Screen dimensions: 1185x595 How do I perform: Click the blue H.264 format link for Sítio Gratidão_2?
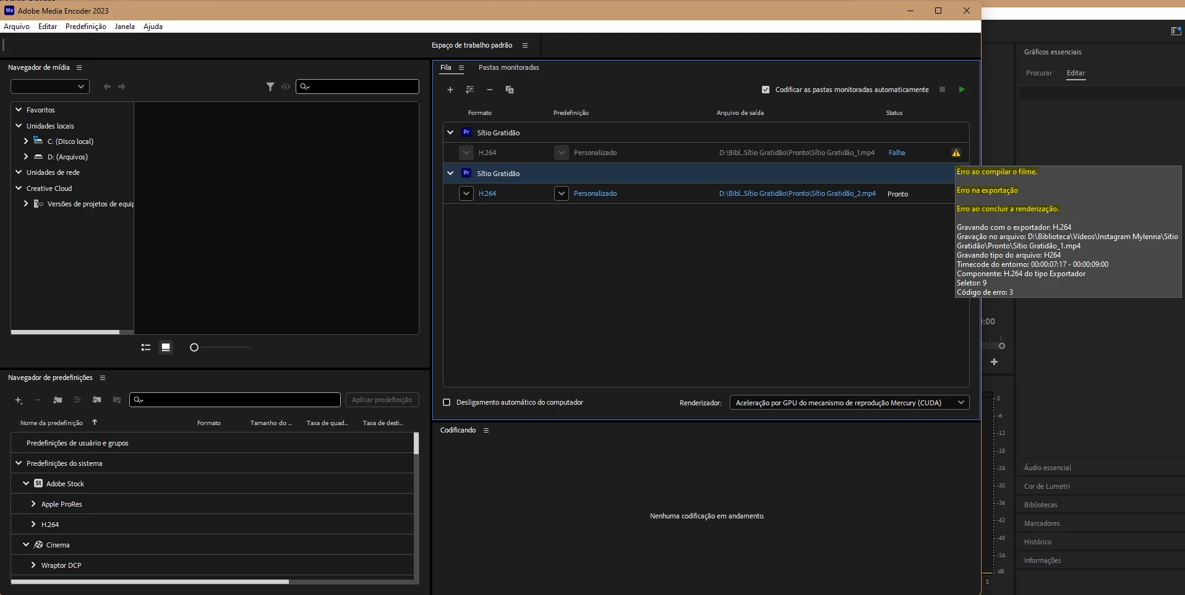click(x=487, y=193)
